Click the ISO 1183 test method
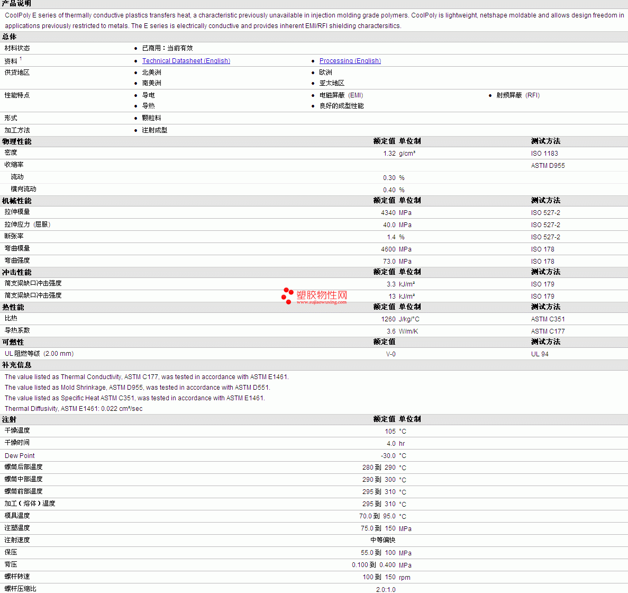 (544, 154)
